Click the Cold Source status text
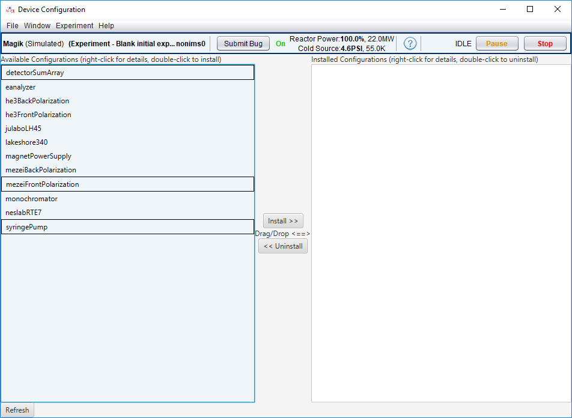The width and height of the screenshot is (572, 418). (x=341, y=49)
